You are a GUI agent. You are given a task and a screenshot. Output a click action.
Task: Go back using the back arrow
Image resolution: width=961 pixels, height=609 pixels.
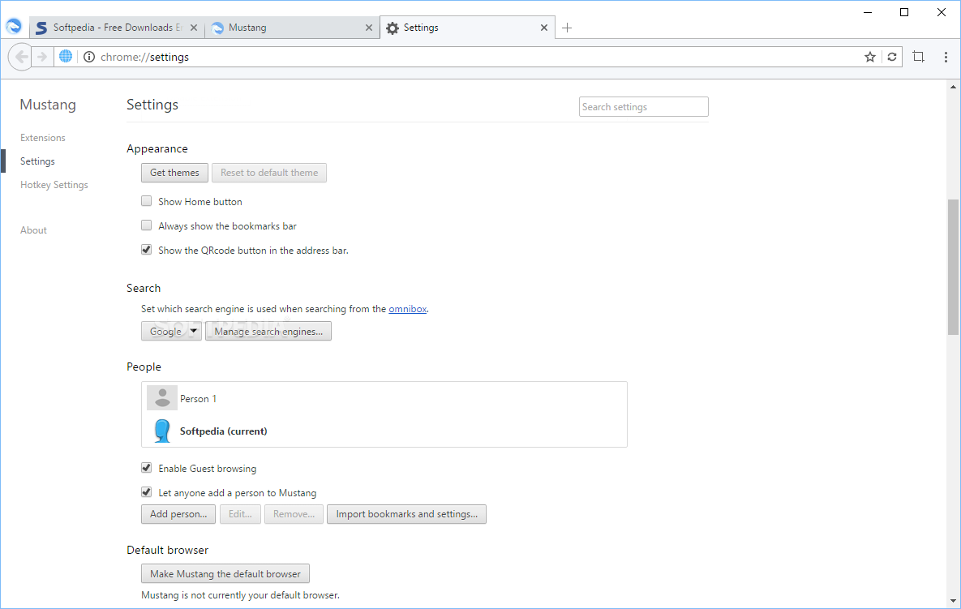coord(21,57)
